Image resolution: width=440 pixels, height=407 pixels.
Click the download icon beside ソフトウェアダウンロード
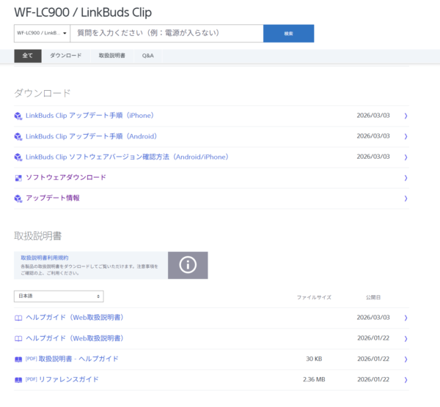coord(18,178)
